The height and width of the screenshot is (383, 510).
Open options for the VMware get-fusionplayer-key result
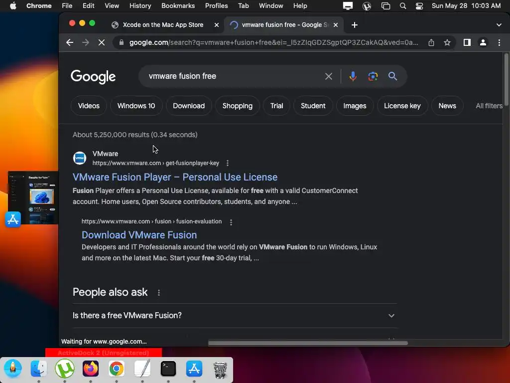227,163
